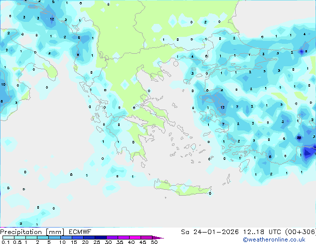This screenshot has height=244, width=316.
Task: Pick the 25–30 mm dark blue swatch
Action: tap(100, 238)
